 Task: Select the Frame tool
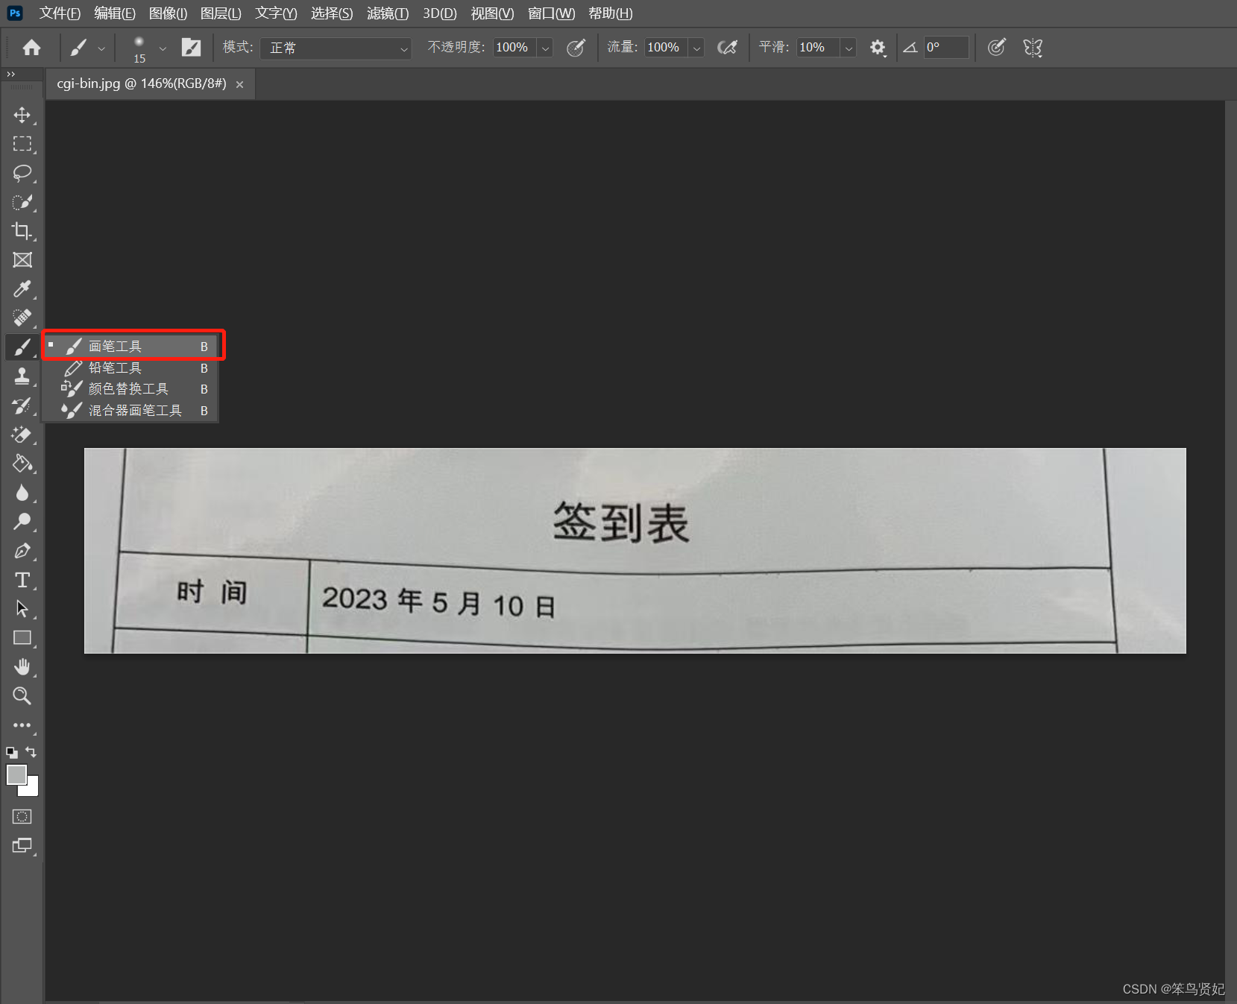tap(22, 260)
